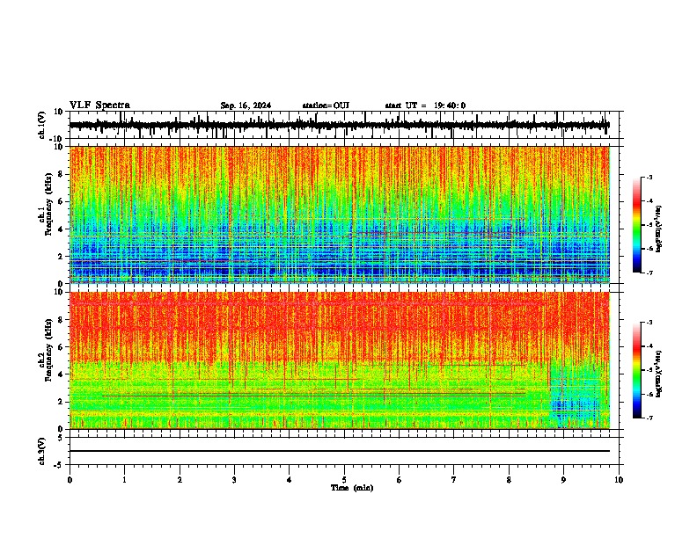Click the date "Sep. 16, 2024"

(246, 105)
